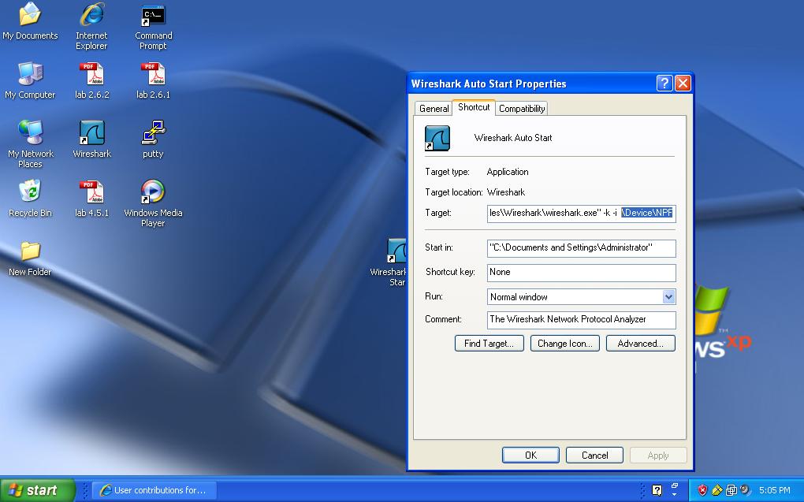This screenshot has height=502, width=804.
Task: Open the Advanced shortcut options
Action: 640,344
